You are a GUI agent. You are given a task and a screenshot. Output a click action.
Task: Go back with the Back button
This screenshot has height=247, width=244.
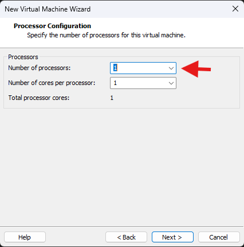(126, 237)
